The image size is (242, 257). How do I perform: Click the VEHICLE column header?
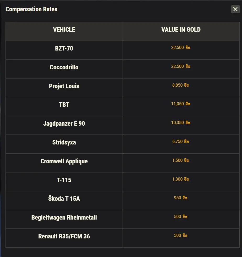pyautogui.click(x=64, y=29)
